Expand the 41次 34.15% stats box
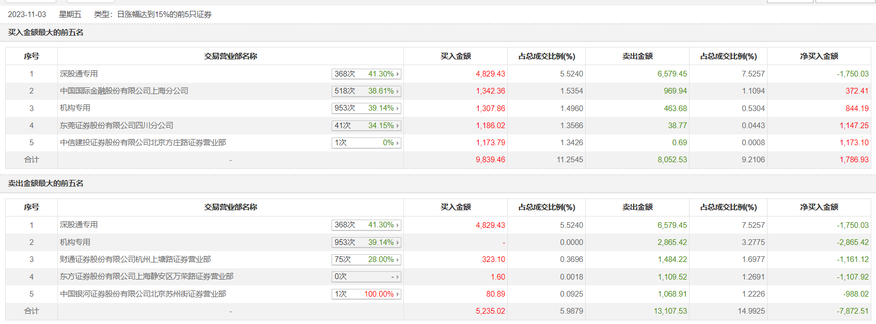The width and height of the screenshot is (876, 324). (366, 126)
